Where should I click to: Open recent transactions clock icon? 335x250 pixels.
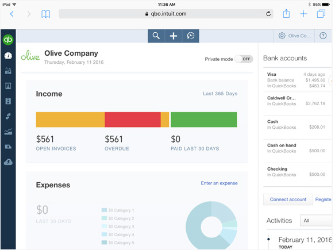tap(191, 36)
